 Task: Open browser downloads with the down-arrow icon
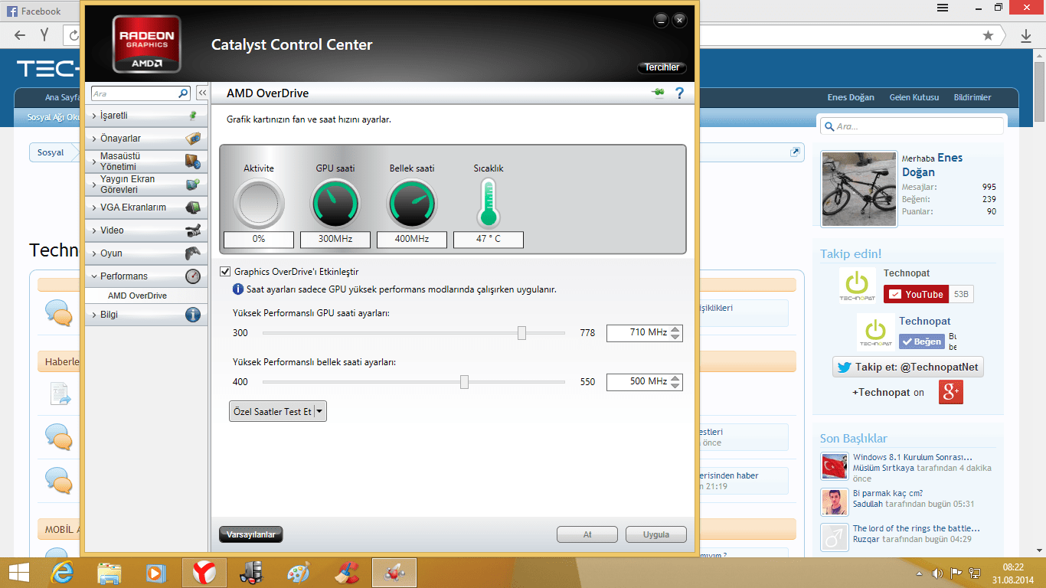[x=1026, y=35]
